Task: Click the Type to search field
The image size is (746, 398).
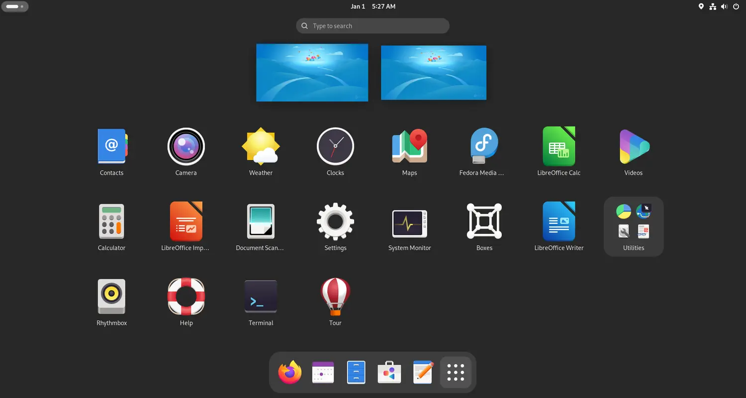Action: coord(373,26)
